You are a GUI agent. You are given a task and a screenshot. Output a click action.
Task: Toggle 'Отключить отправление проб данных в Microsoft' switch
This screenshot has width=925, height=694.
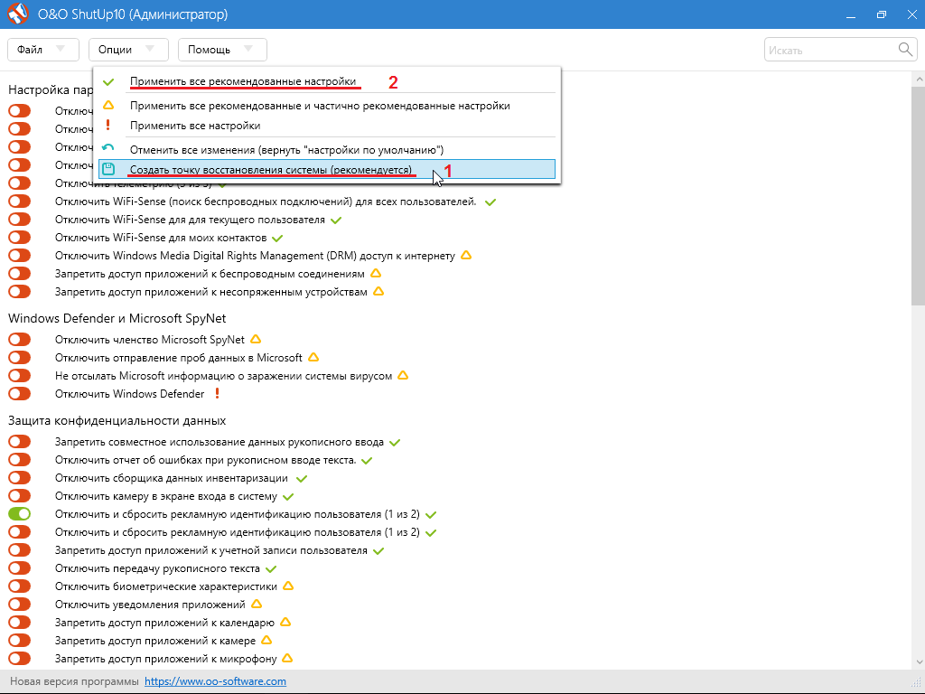click(20, 358)
